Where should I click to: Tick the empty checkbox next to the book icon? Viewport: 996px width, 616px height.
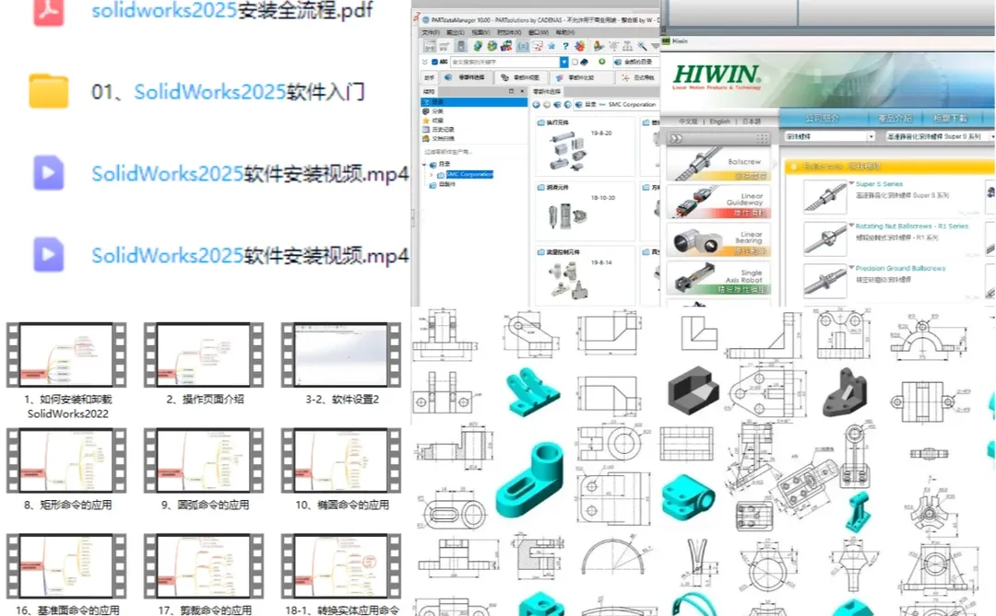pyautogui.click(x=575, y=62)
